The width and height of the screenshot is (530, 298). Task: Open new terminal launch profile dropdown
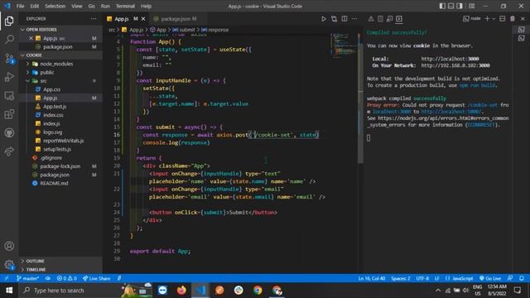click(494, 19)
